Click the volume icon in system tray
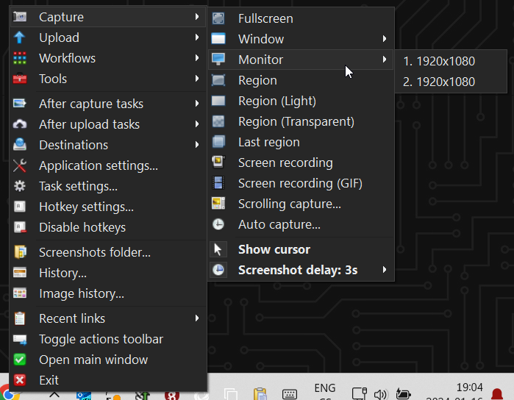 380,394
